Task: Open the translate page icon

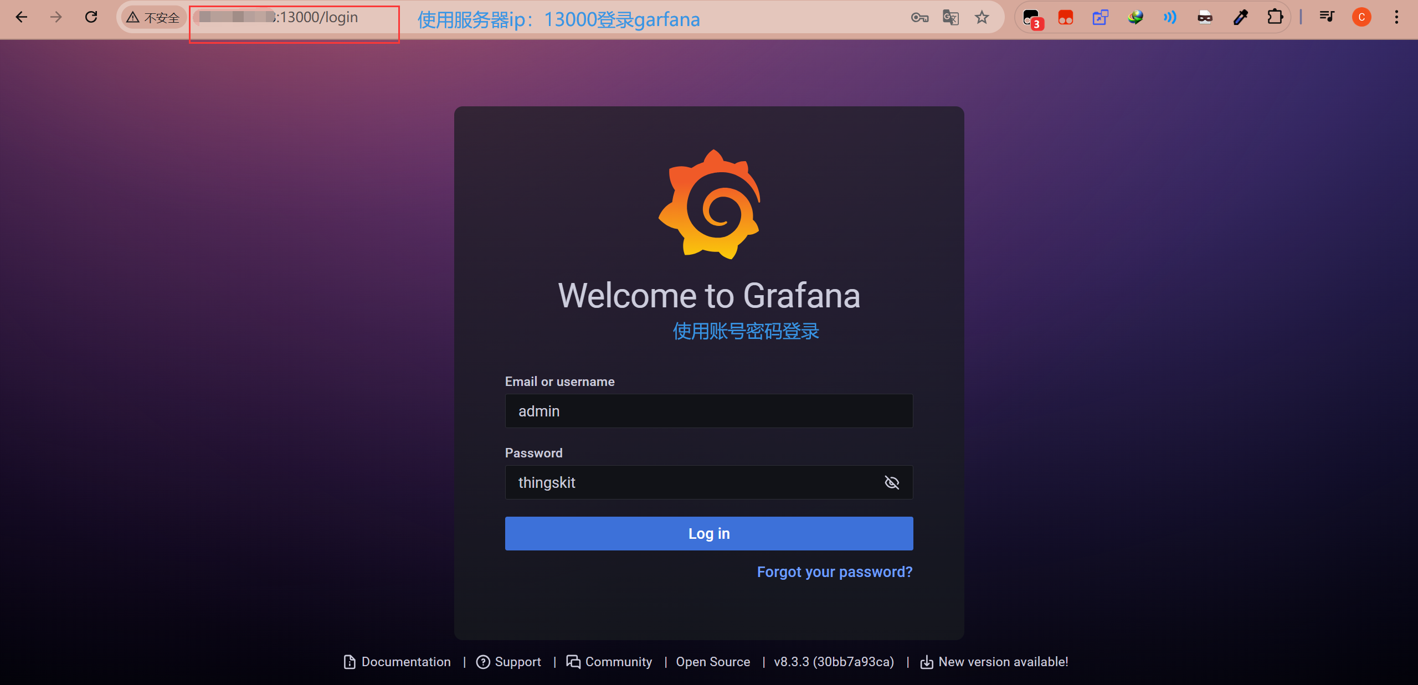Action: point(951,18)
